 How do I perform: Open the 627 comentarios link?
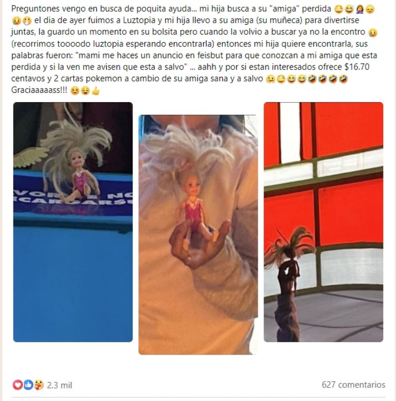(x=353, y=385)
